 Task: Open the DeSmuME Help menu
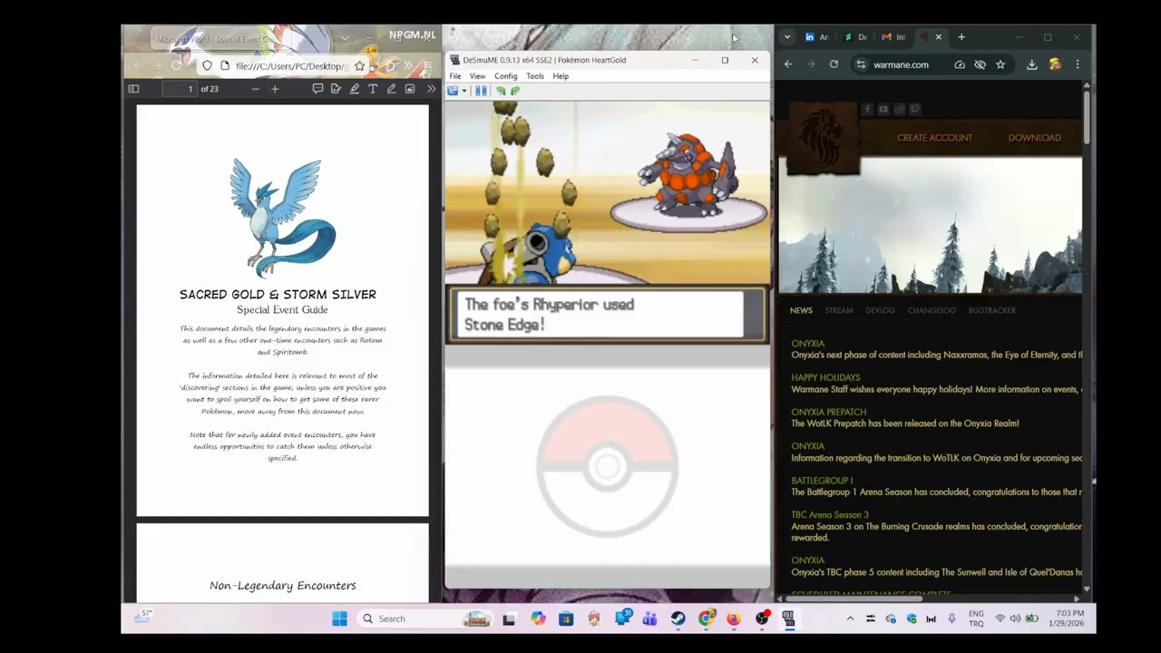(x=561, y=76)
